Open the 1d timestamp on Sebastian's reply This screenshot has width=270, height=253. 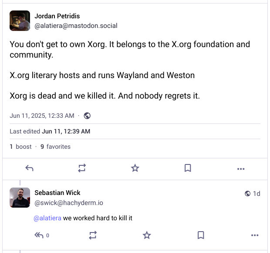pyautogui.click(x=256, y=193)
